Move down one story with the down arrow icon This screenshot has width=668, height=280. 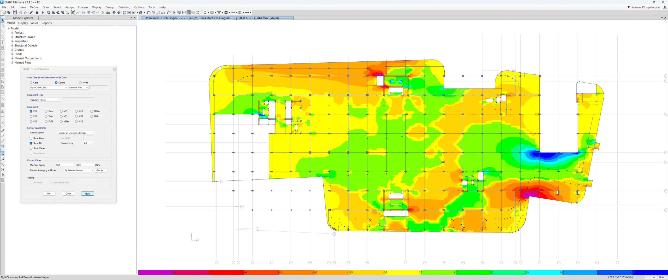tap(119, 12)
